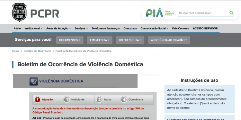Expand the ASSISTÊNCIA AO CIDADÃO dropdown
This screenshot has width=241, height=120.
tap(169, 40)
